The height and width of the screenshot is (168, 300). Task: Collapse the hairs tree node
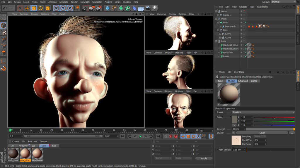pyautogui.click(x=216, y=41)
